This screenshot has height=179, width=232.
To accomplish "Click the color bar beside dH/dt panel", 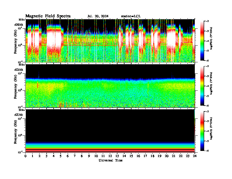I will pyautogui.click(x=202, y=41).
